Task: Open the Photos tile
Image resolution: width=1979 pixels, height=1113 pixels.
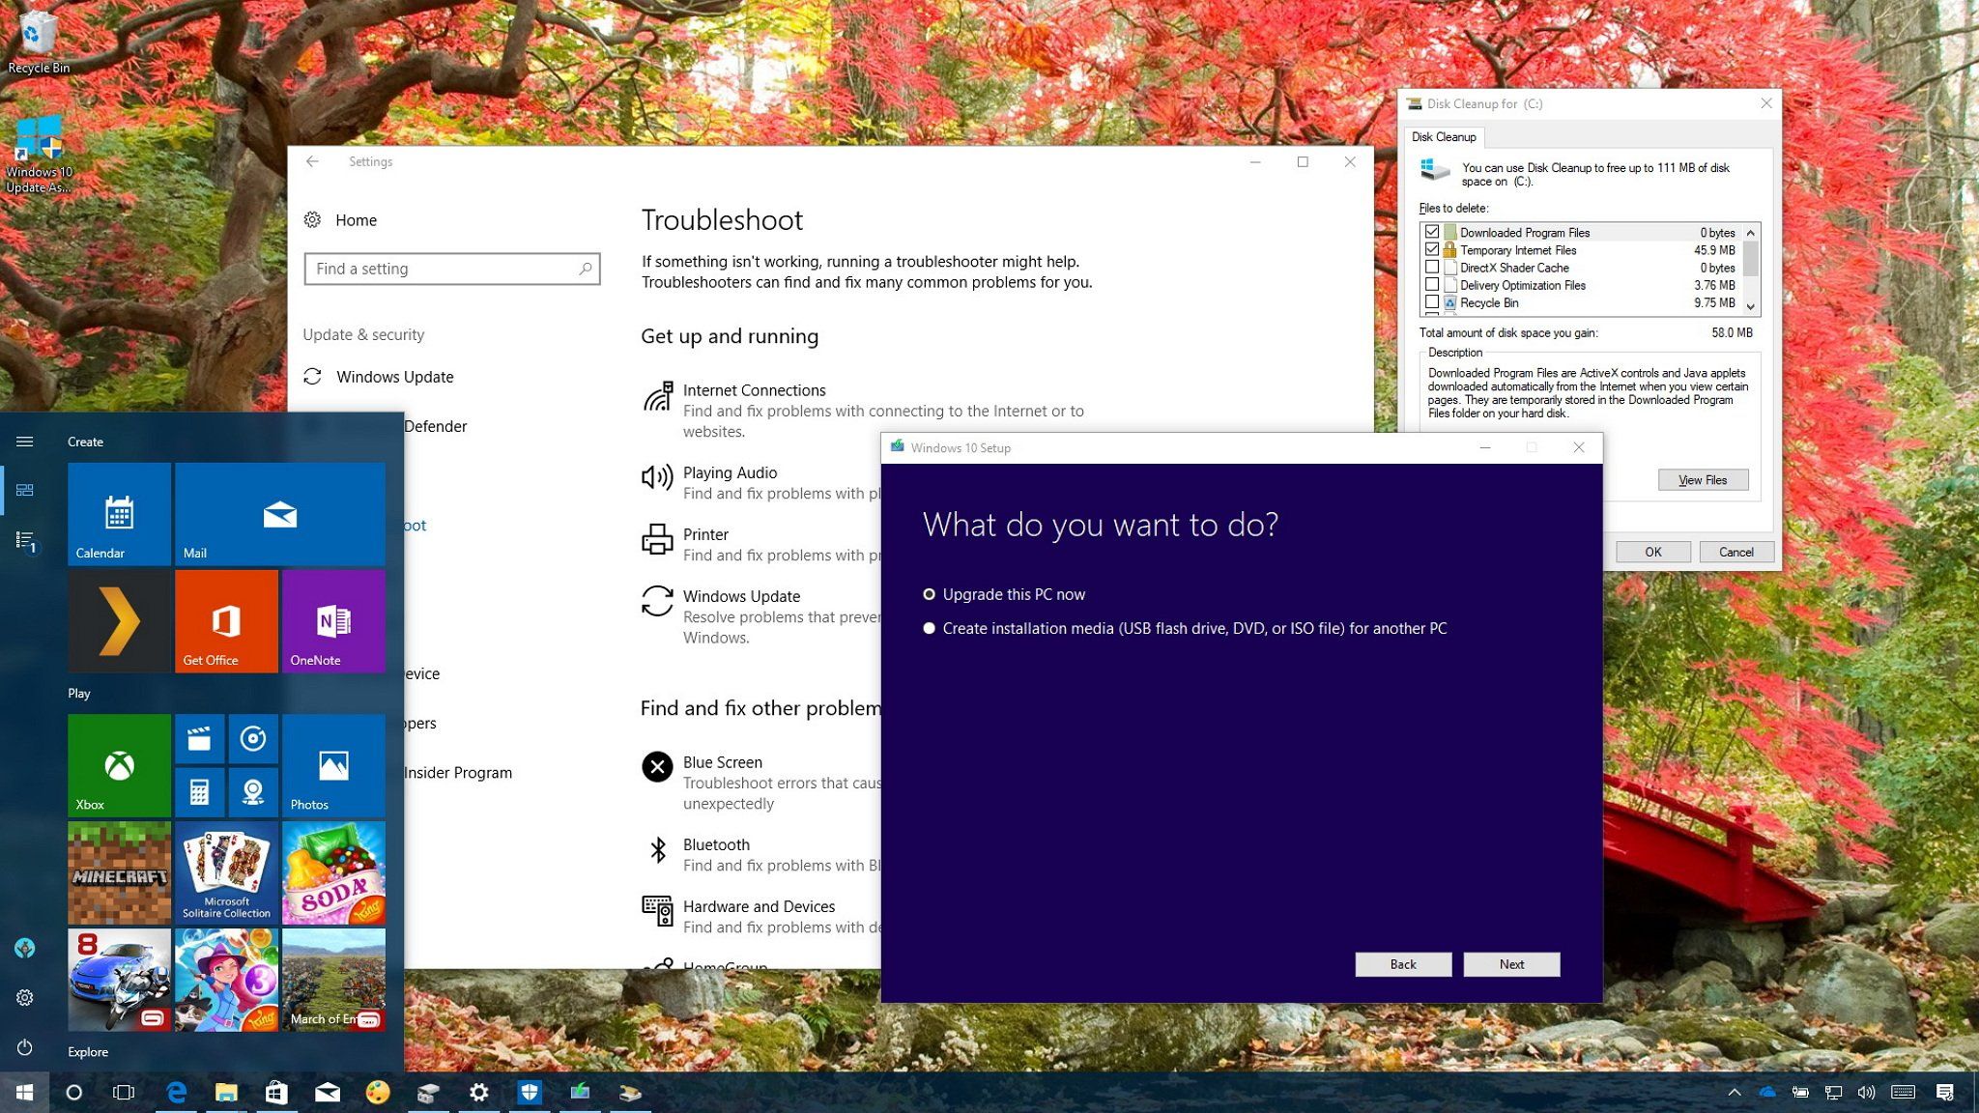Action: coord(333,766)
